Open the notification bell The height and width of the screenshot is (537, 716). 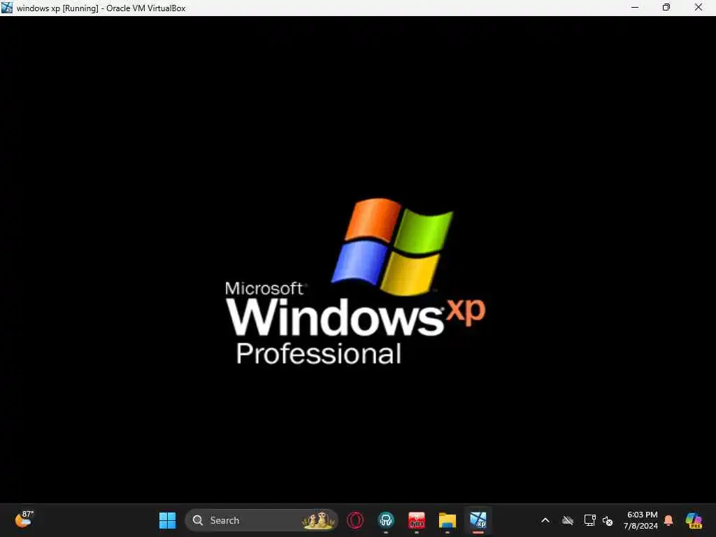tap(668, 520)
